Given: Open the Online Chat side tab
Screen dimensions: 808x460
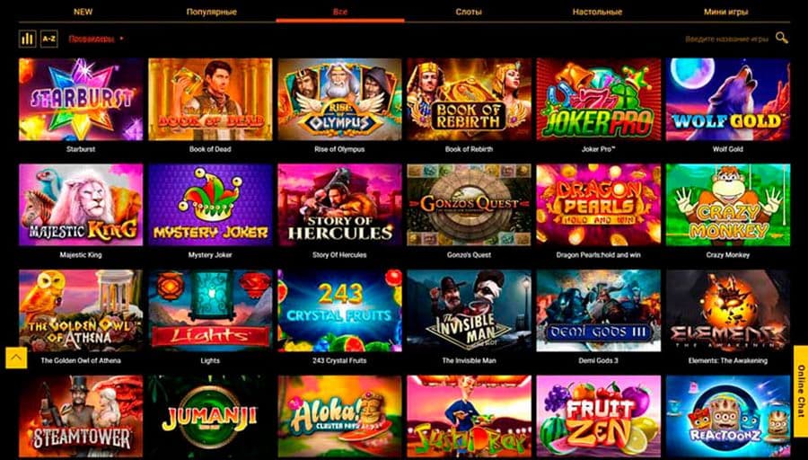Looking at the screenshot, I should [801, 385].
